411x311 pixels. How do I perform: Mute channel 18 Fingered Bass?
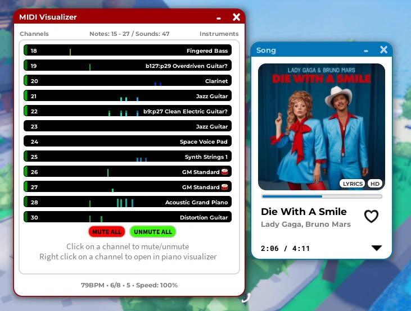pyautogui.click(x=128, y=51)
